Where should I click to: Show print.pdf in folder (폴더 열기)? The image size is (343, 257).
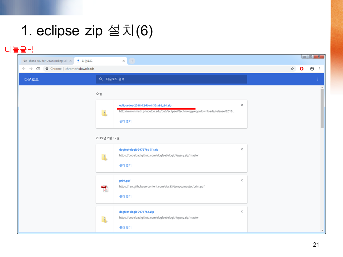click(125, 196)
